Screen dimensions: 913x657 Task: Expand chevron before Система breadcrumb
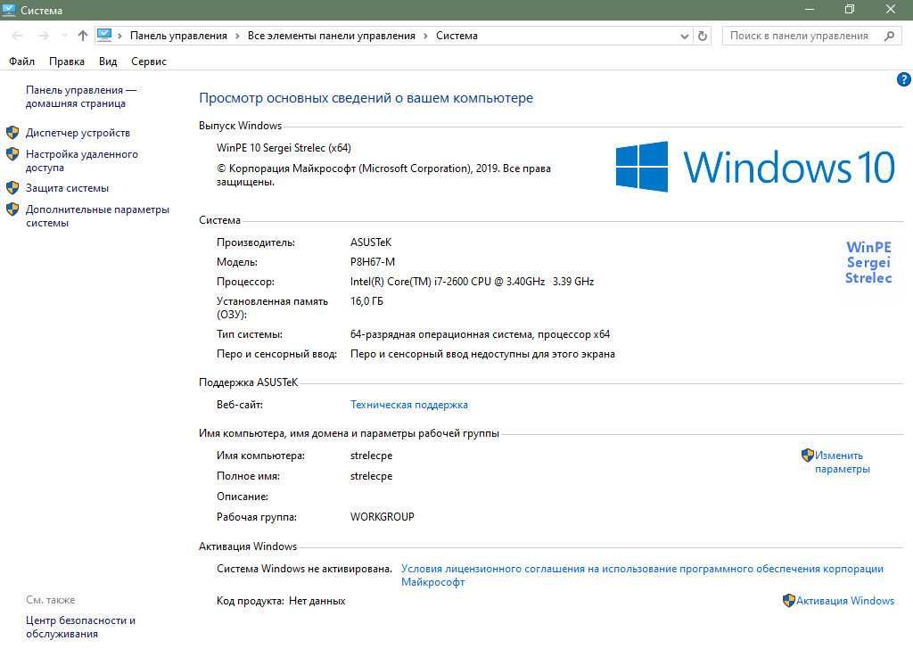[x=425, y=36]
